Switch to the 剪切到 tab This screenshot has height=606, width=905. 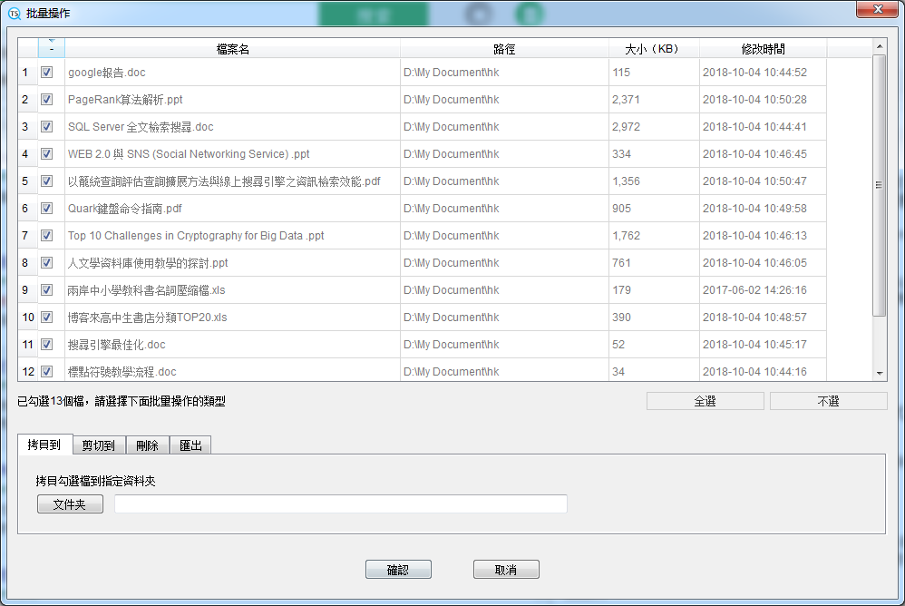98,445
